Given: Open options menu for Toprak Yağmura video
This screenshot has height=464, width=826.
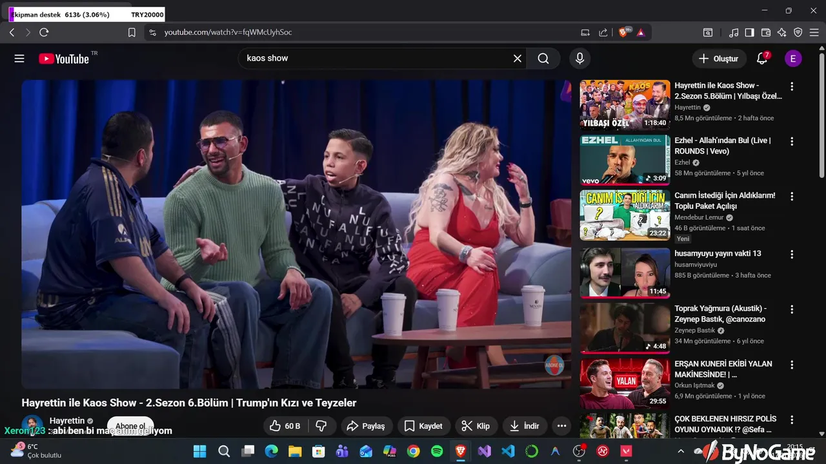Looking at the screenshot, I should 792,309.
